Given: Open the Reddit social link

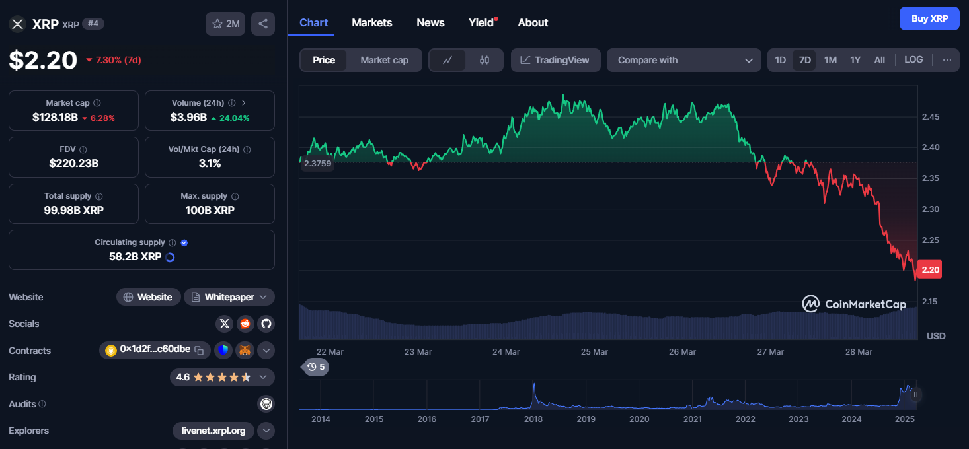Looking at the screenshot, I should [x=245, y=324].
